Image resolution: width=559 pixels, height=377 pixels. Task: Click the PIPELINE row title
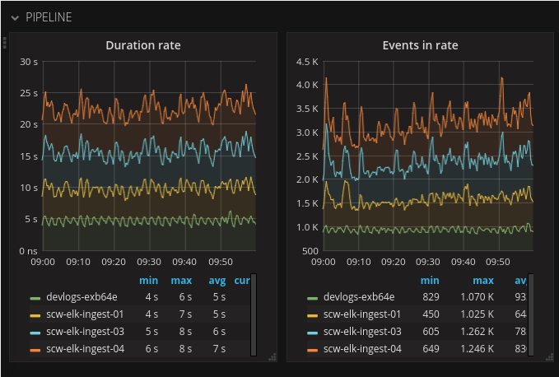49,17
